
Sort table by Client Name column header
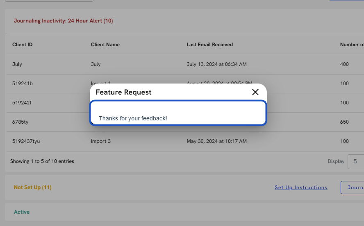click(x=105, y=45)
